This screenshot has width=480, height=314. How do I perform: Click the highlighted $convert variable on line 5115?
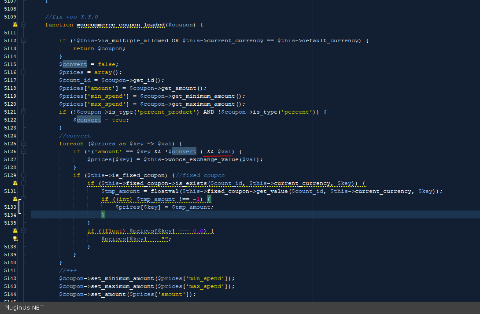tap(74, 64)
